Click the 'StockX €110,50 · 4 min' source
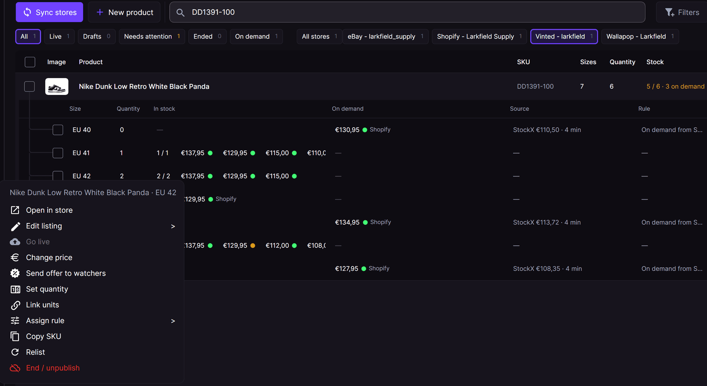 coord(547,130)
